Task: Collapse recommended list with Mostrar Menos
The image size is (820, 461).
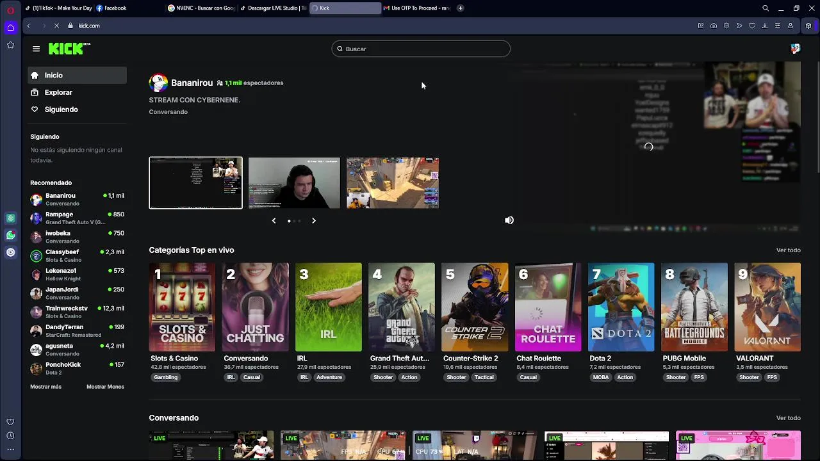Action: click(x=106, y=387)
